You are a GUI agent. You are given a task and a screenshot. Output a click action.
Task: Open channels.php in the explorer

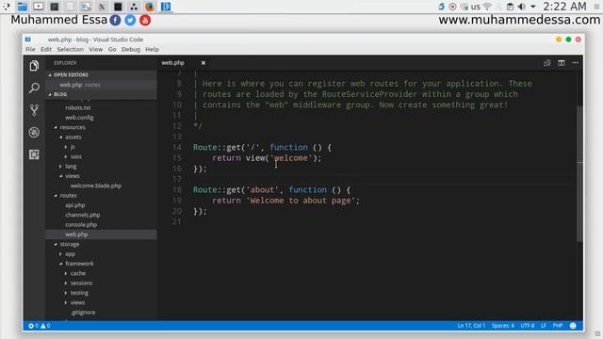point(83,215)
